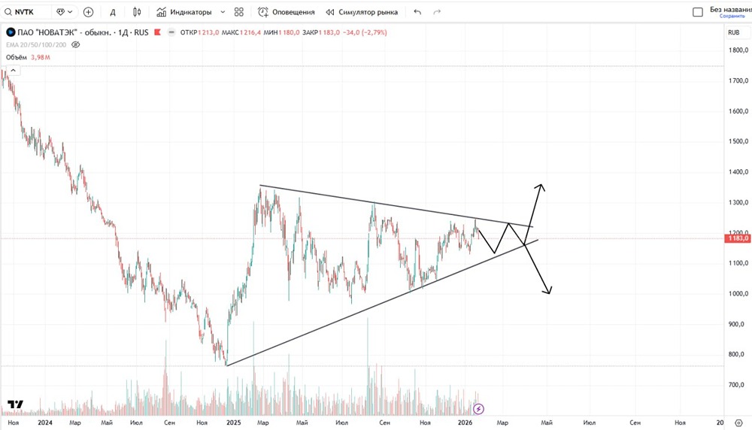Image resolution: width=752 pixels, height=430 pixels.
Task: Create an alert with Оповещения button
Action: pos(287,12)
